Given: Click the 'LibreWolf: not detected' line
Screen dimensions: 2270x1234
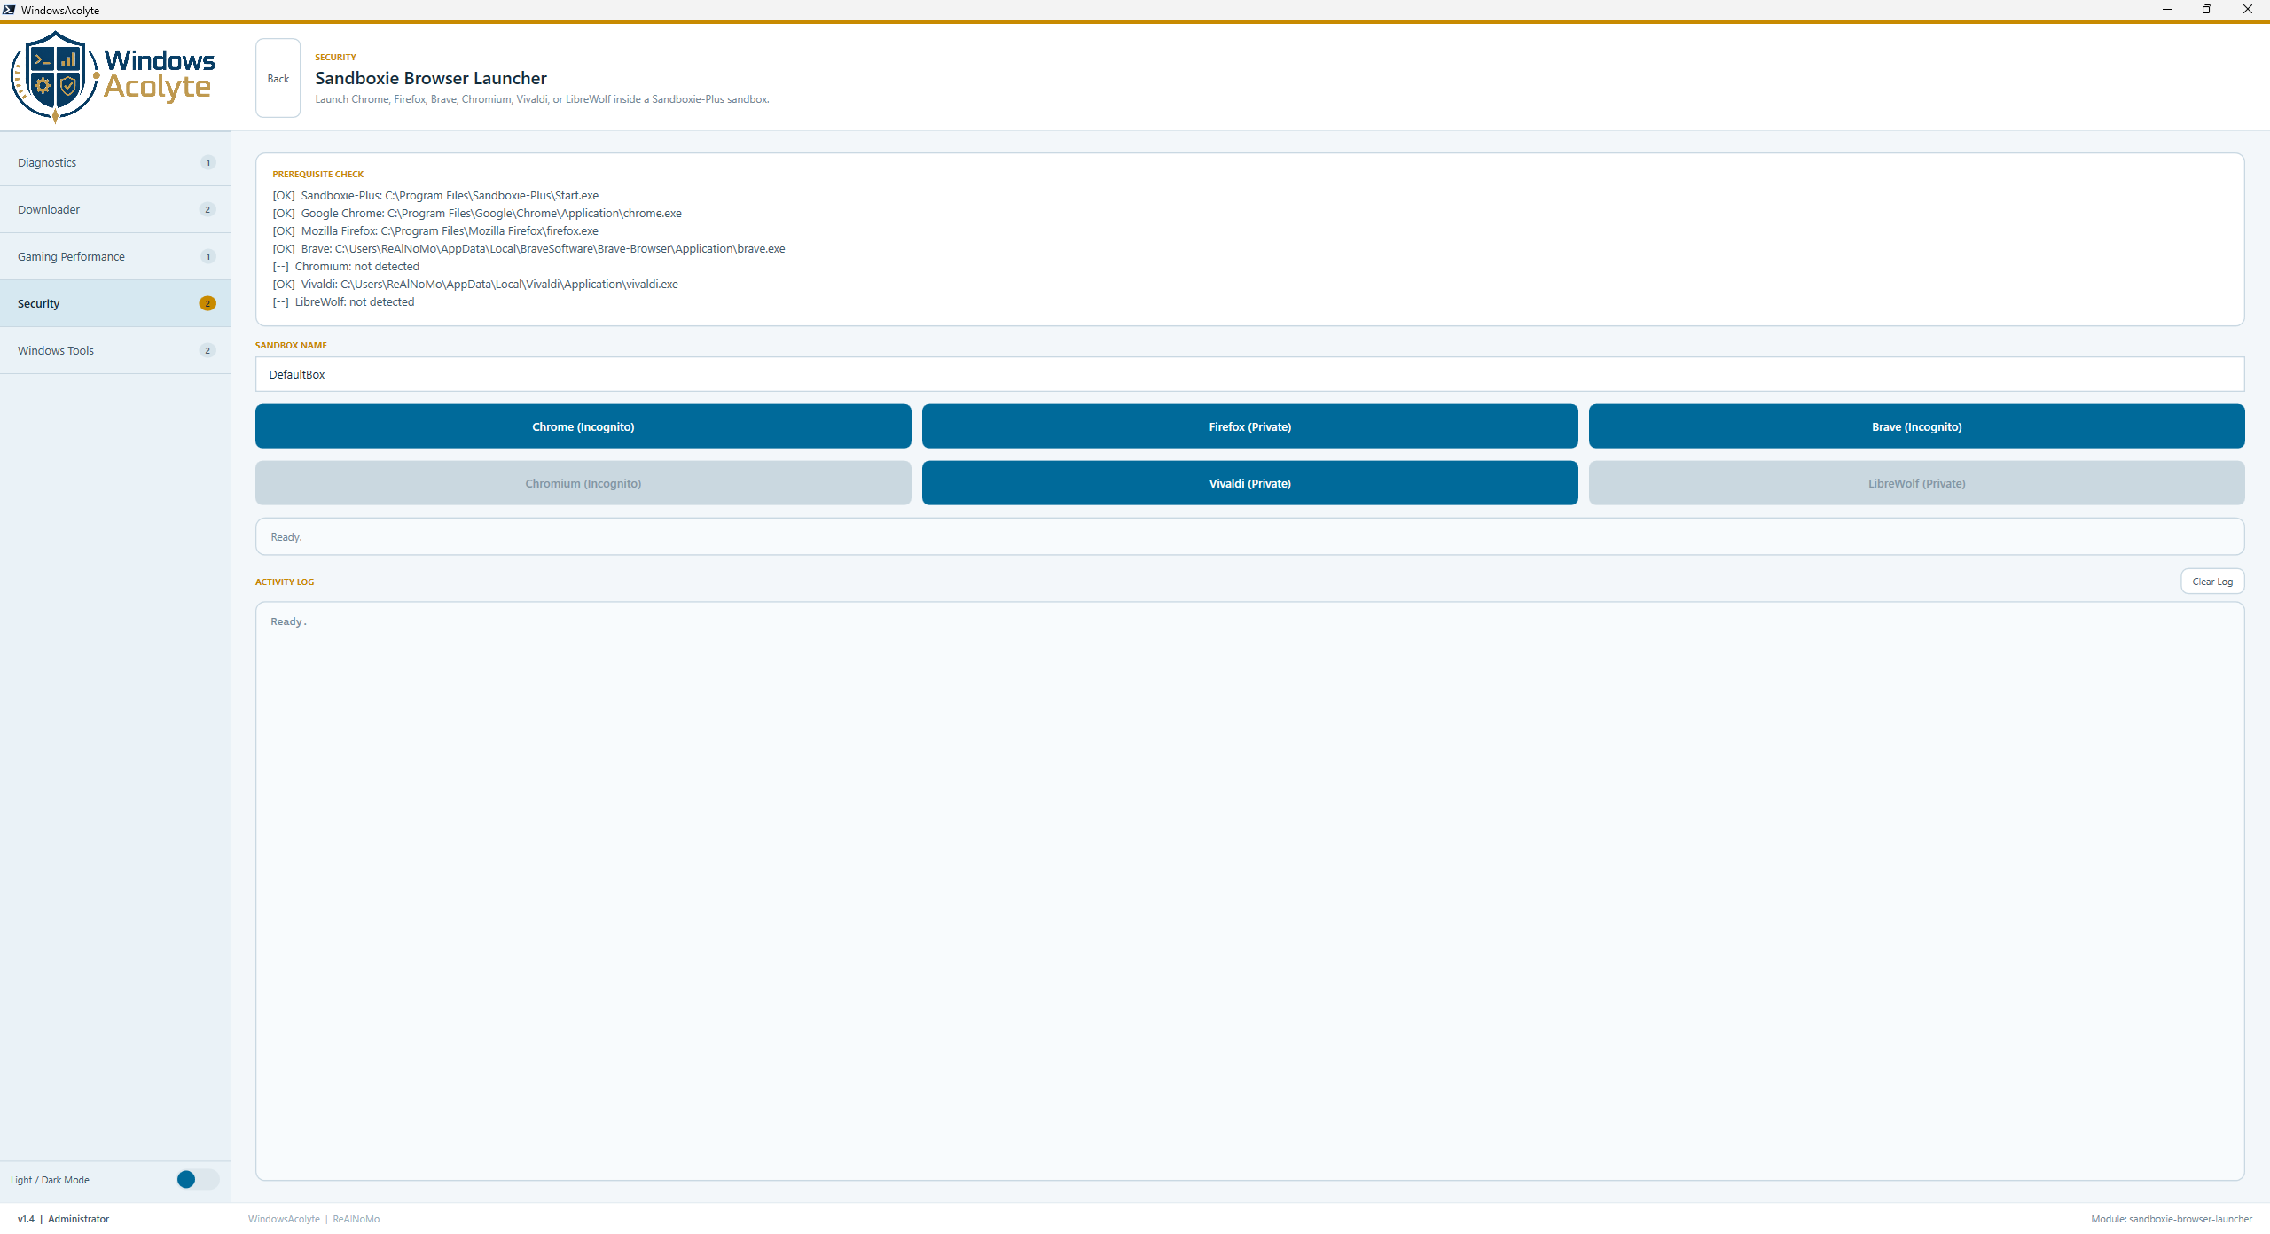Looking at the screenshot, I should (x=343, y=301).
